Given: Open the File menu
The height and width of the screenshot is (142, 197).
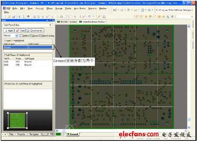Looking at the screenshot, I should coord(15,8).
